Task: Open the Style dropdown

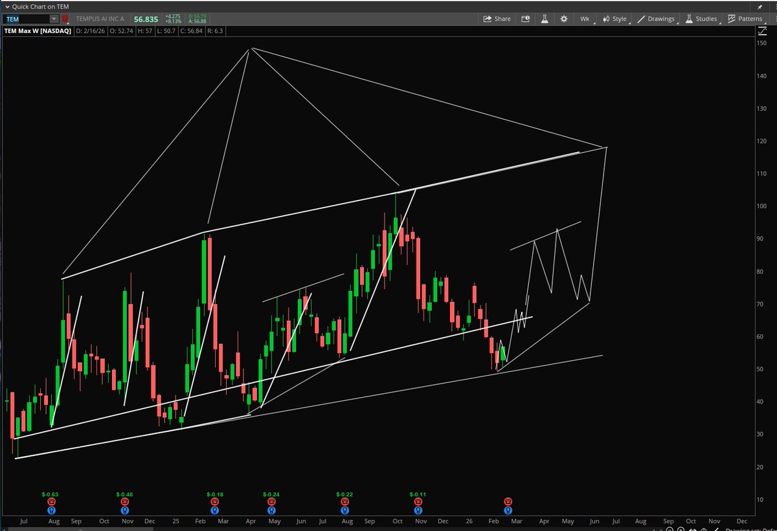Action: [615, 19]
